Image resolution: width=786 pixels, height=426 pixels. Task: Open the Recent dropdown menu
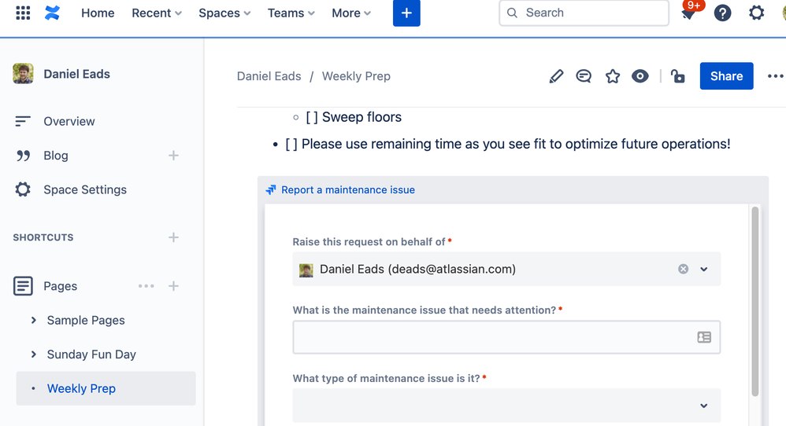click(157, 13)
